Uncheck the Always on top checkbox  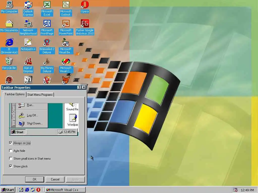[x=11, y=143]
